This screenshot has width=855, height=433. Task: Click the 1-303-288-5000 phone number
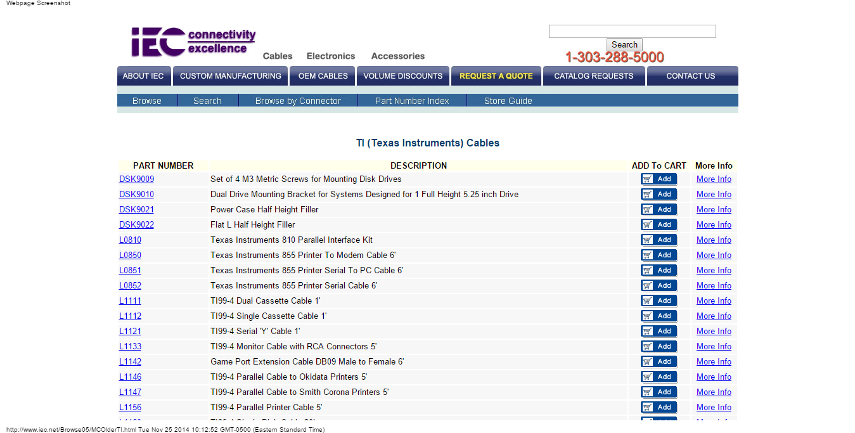pyautogui.click(x=614, y=57)
